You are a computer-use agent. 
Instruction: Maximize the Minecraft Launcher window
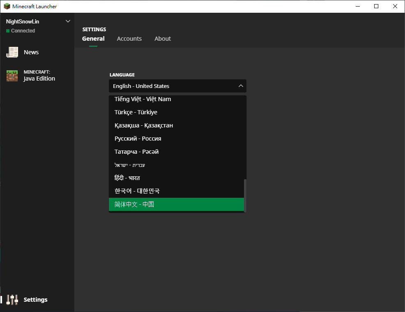tap(376, 6)
